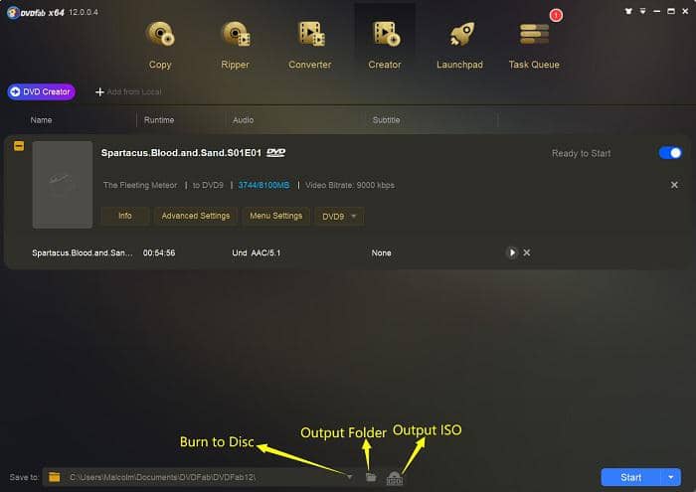
Task: Play preview of Spartacus title
Action: coord(512,252)
